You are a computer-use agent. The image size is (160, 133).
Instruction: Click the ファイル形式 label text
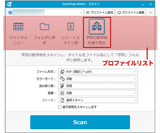[x=46, y=72]
